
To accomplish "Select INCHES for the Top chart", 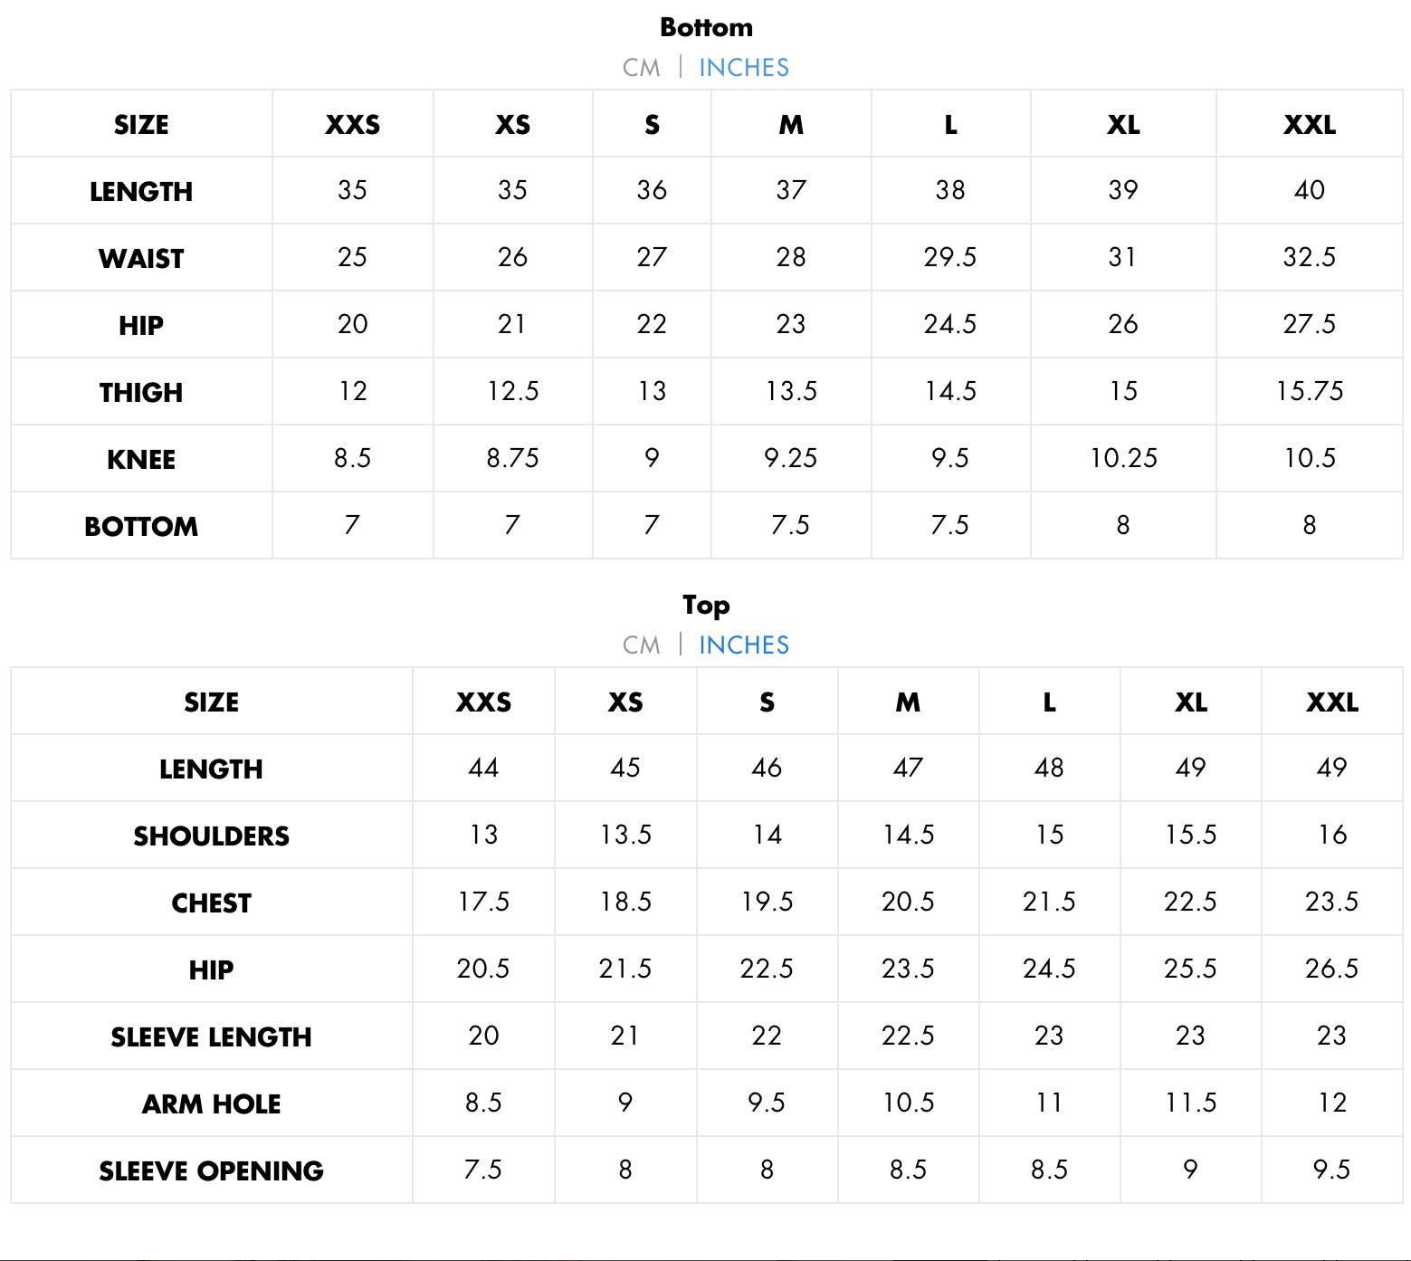I will pos(743,645).
